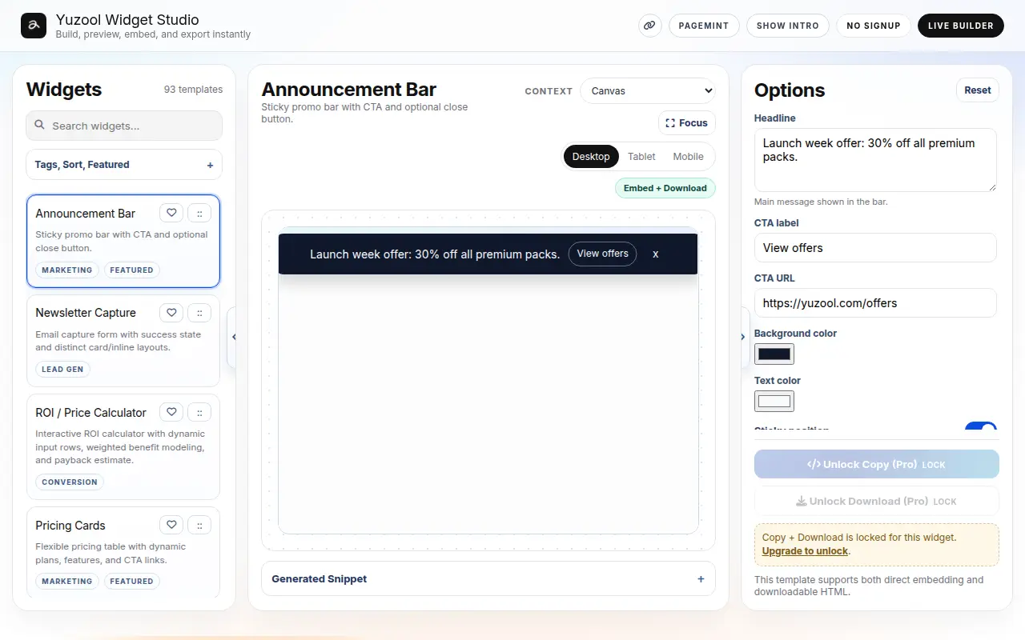This screenshot has height=640, width=1025.
Task: Open the Context Canvas dropdown
Action: [x=648, y=91]
